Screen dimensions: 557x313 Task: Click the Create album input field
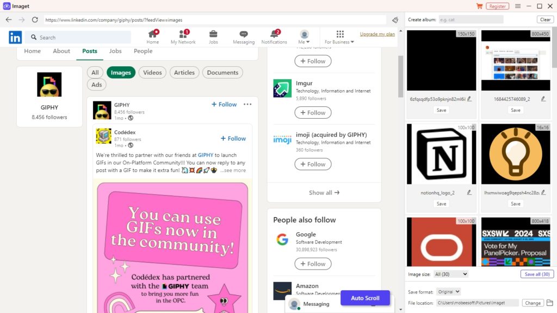(x=471, y=20)
